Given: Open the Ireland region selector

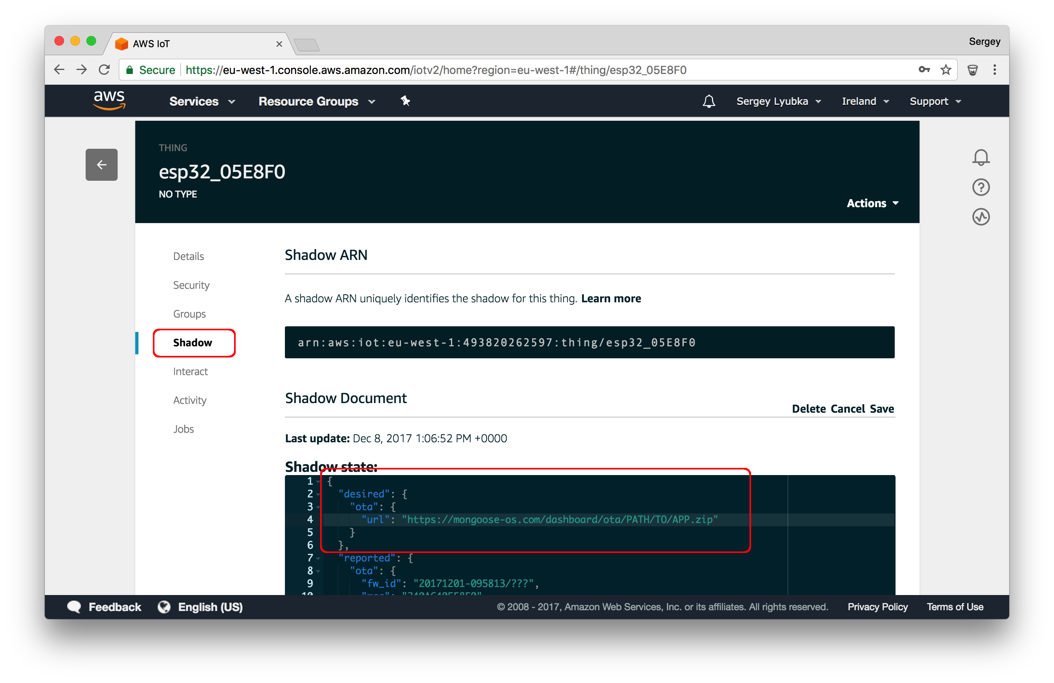Looking at the screenshot, I should point(864,101).
